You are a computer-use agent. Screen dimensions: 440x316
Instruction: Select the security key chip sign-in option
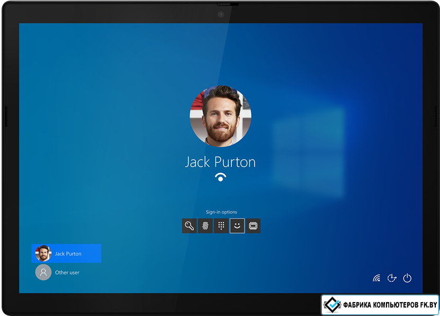[x=253, y=226]
